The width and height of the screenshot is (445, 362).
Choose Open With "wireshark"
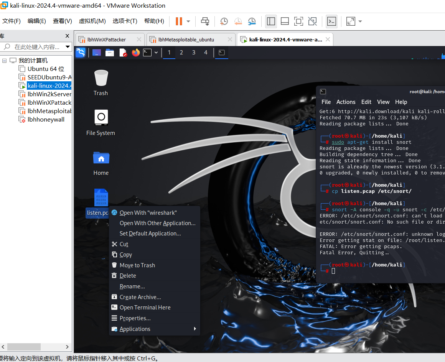(155, 213)
